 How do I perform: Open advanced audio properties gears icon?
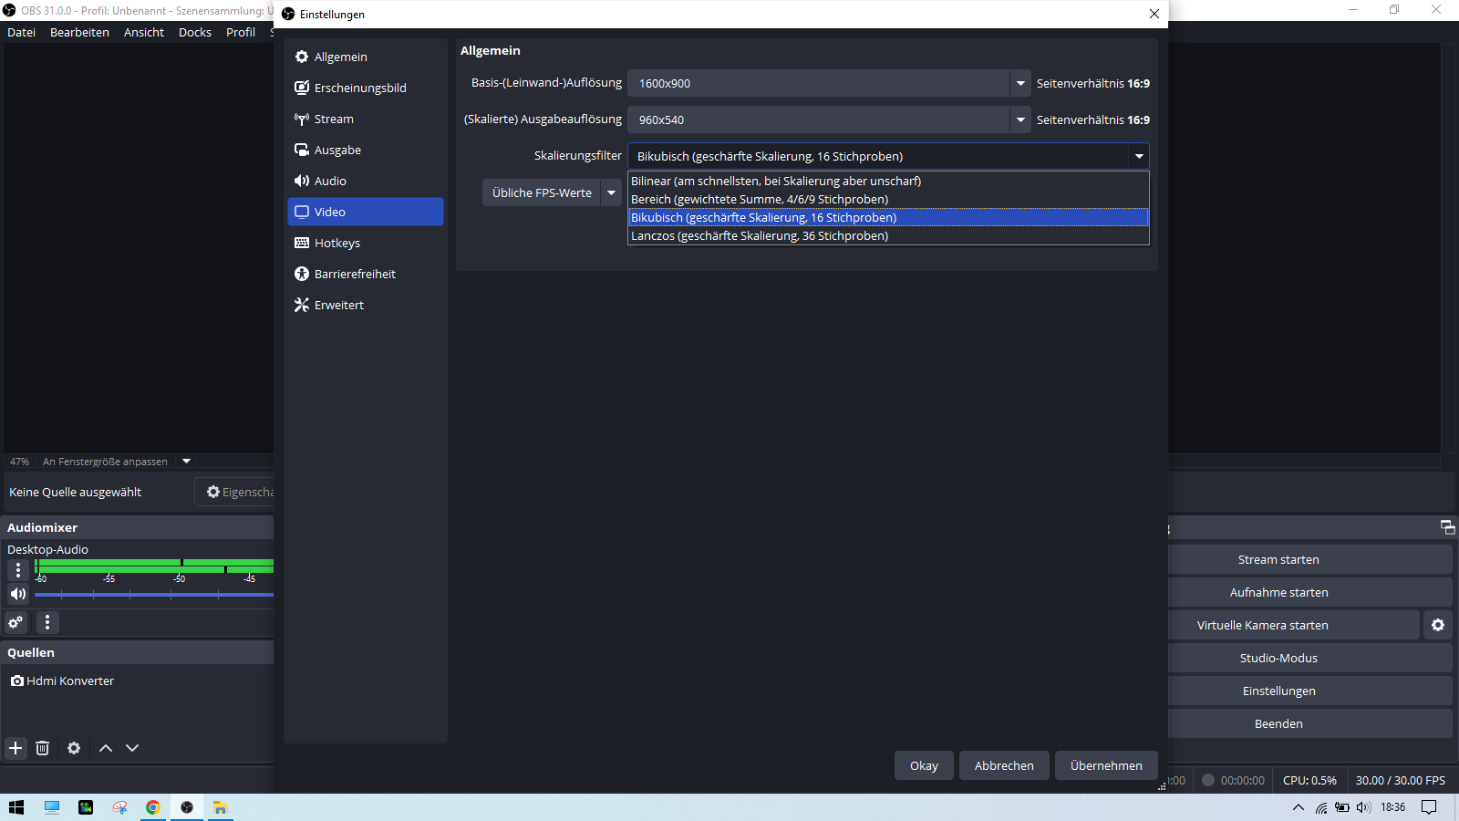(16, 622)
